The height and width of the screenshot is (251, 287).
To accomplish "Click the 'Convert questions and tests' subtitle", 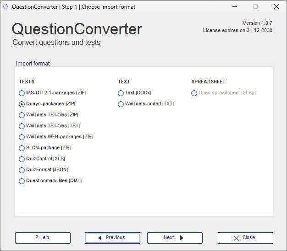I will 56,43.
